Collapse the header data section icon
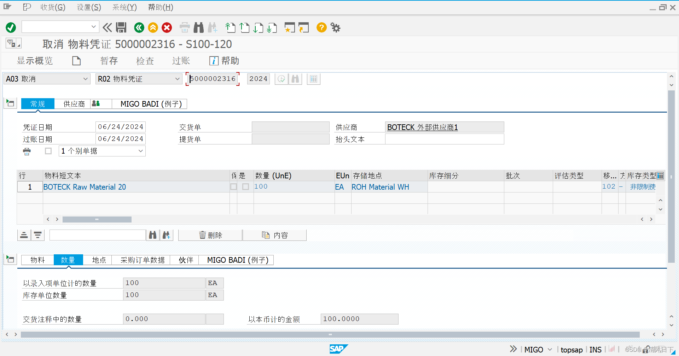 pyautogui.click(x=10, y=103)
